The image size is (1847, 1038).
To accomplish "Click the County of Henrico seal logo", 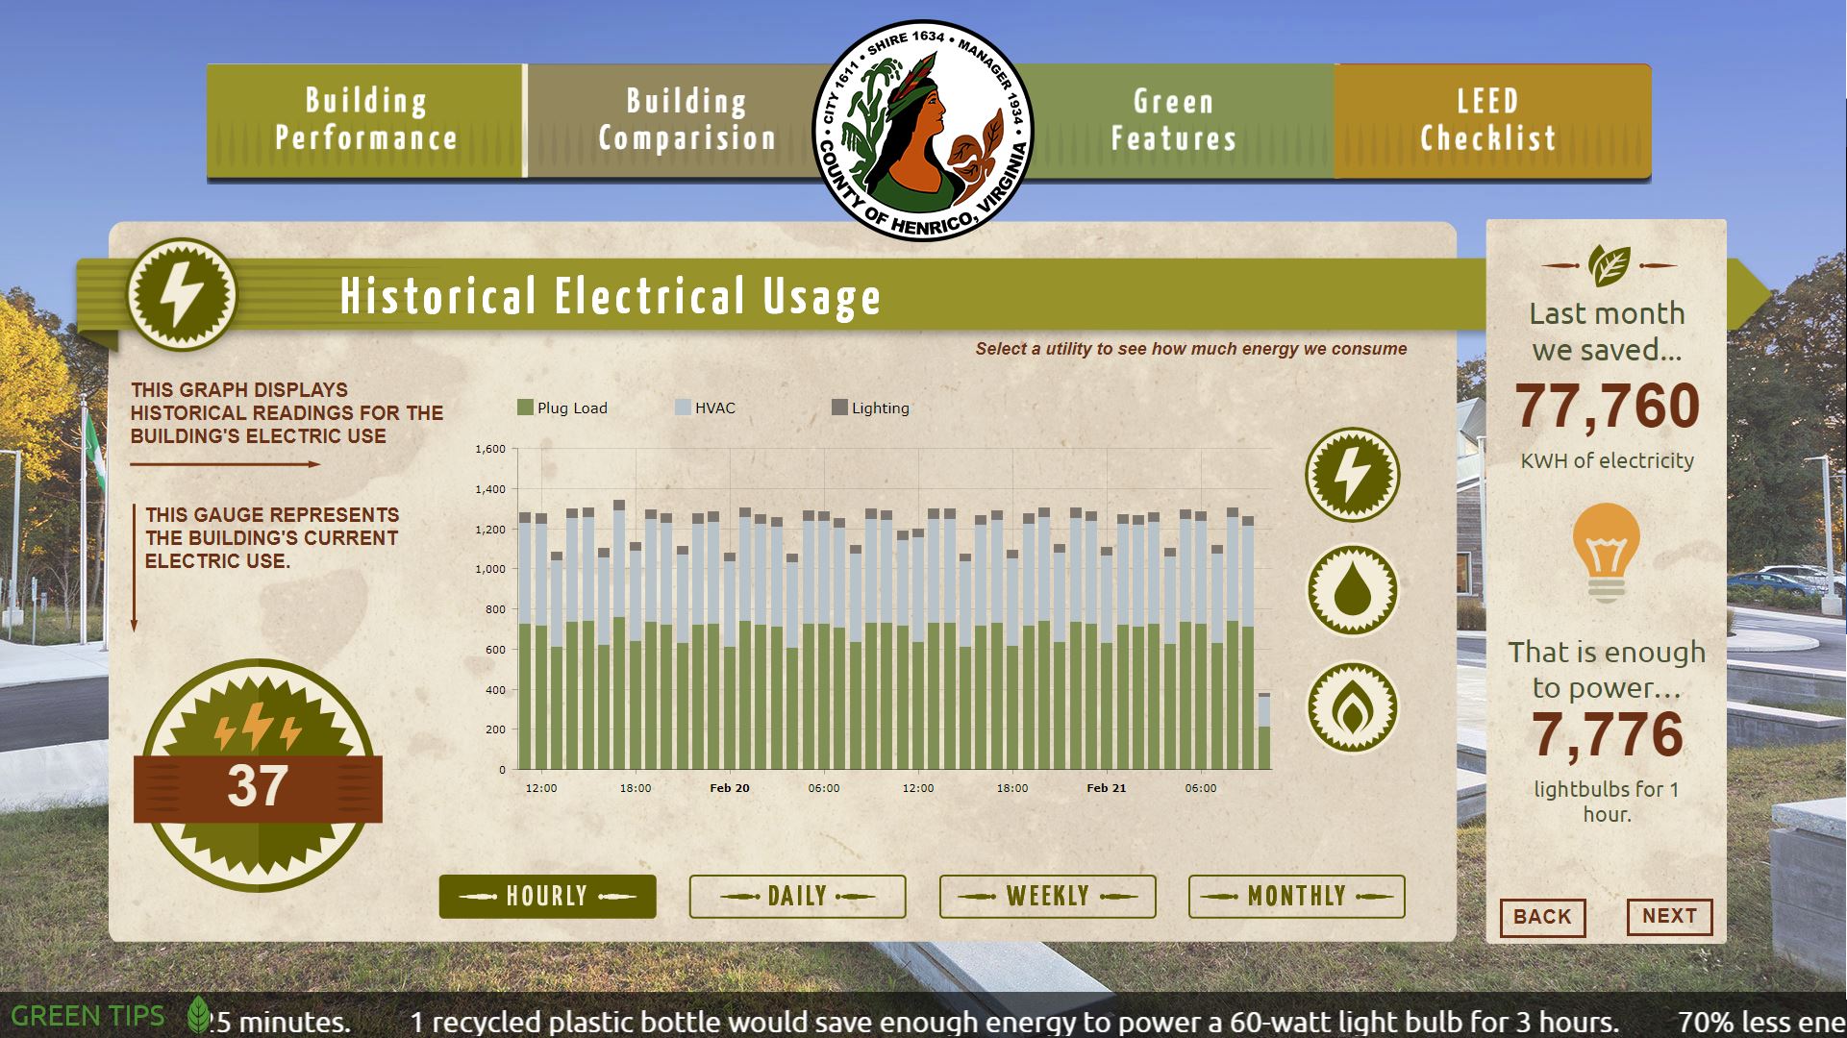I will point(922,131).
